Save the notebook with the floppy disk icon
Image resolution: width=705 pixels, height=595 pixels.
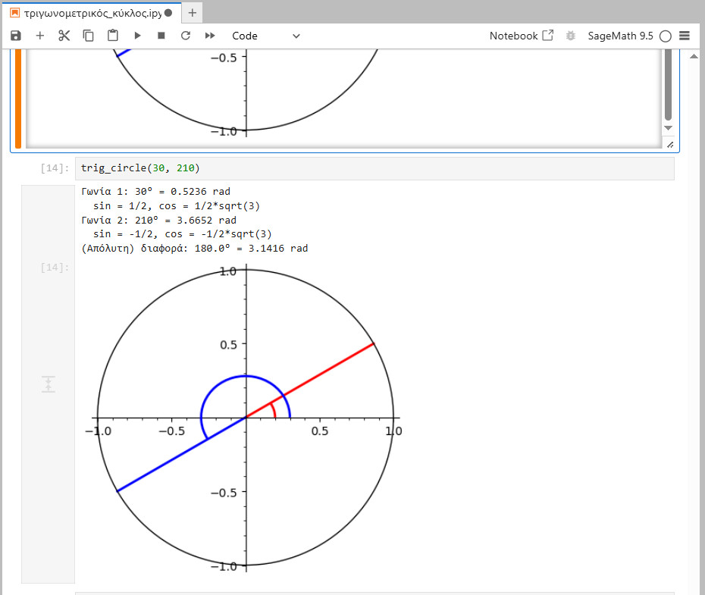(x=16, y=36)
